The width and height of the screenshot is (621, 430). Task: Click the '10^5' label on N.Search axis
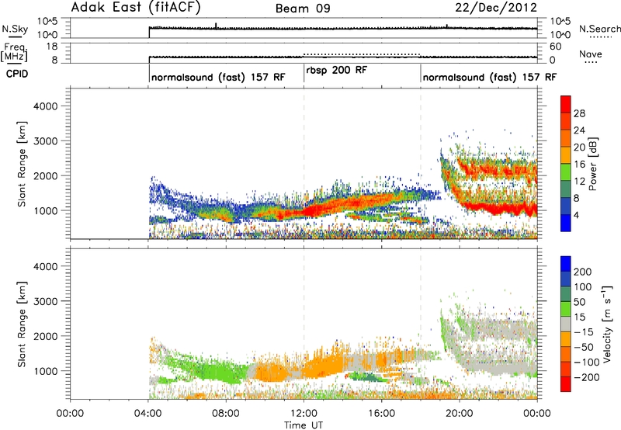pyautogui.click(x=560, y=22)
